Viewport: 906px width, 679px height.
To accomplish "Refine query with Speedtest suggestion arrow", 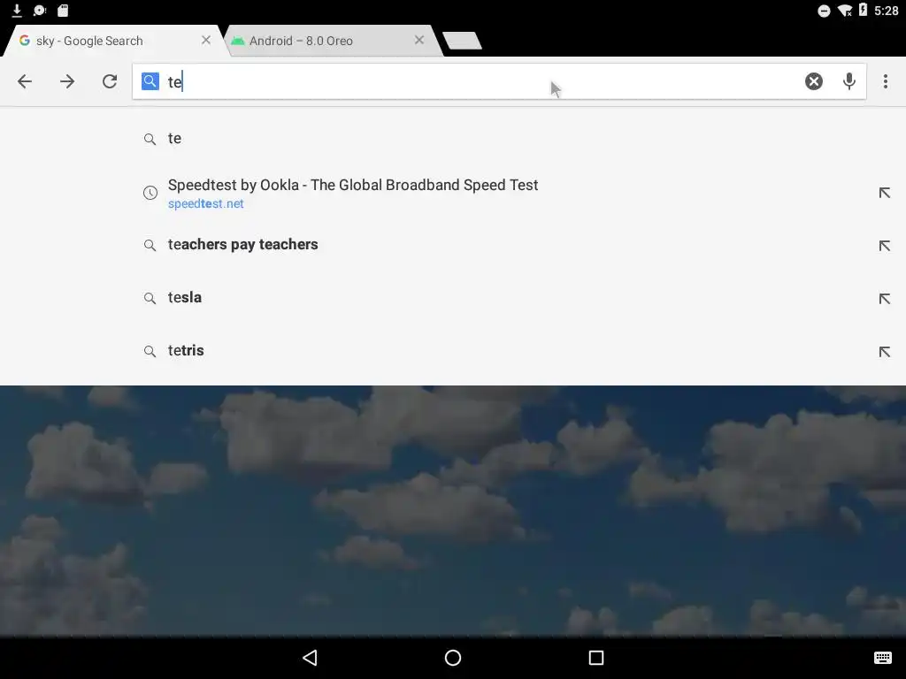I will tap(884, 193).
